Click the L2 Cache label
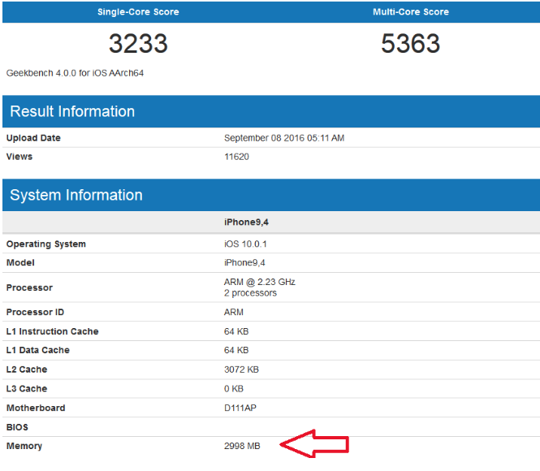Viewport: 540px width, 471px height. (27, 369)
